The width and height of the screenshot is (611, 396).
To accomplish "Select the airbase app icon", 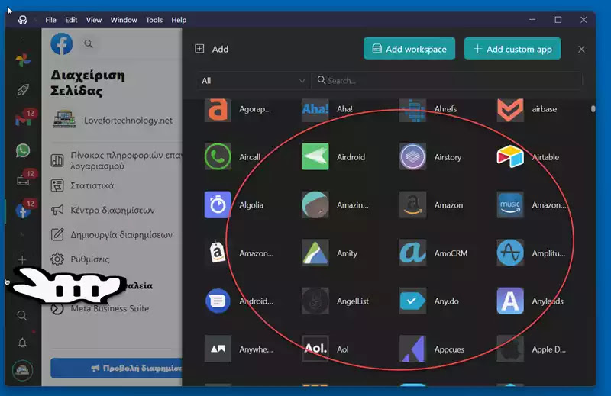I will [510, 110].
